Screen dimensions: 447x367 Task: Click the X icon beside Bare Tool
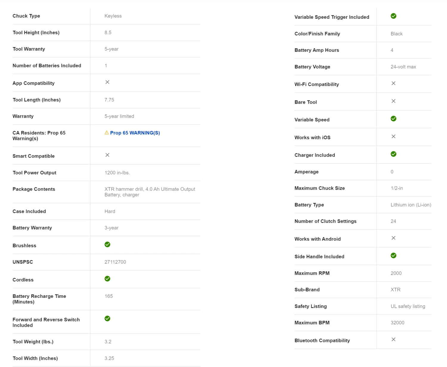[x=394, y=101]
